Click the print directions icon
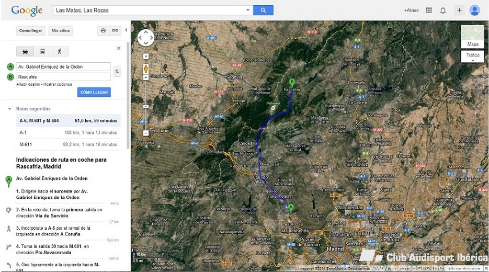489x272 pixels. pos(103,31)
